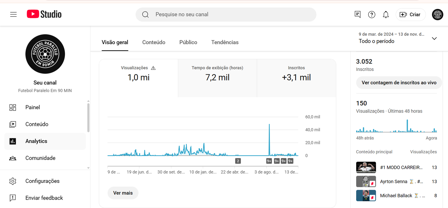Viewport: 448px width, 208px height.
Task: Click the Criar button
Action: [x=410, y=15]
